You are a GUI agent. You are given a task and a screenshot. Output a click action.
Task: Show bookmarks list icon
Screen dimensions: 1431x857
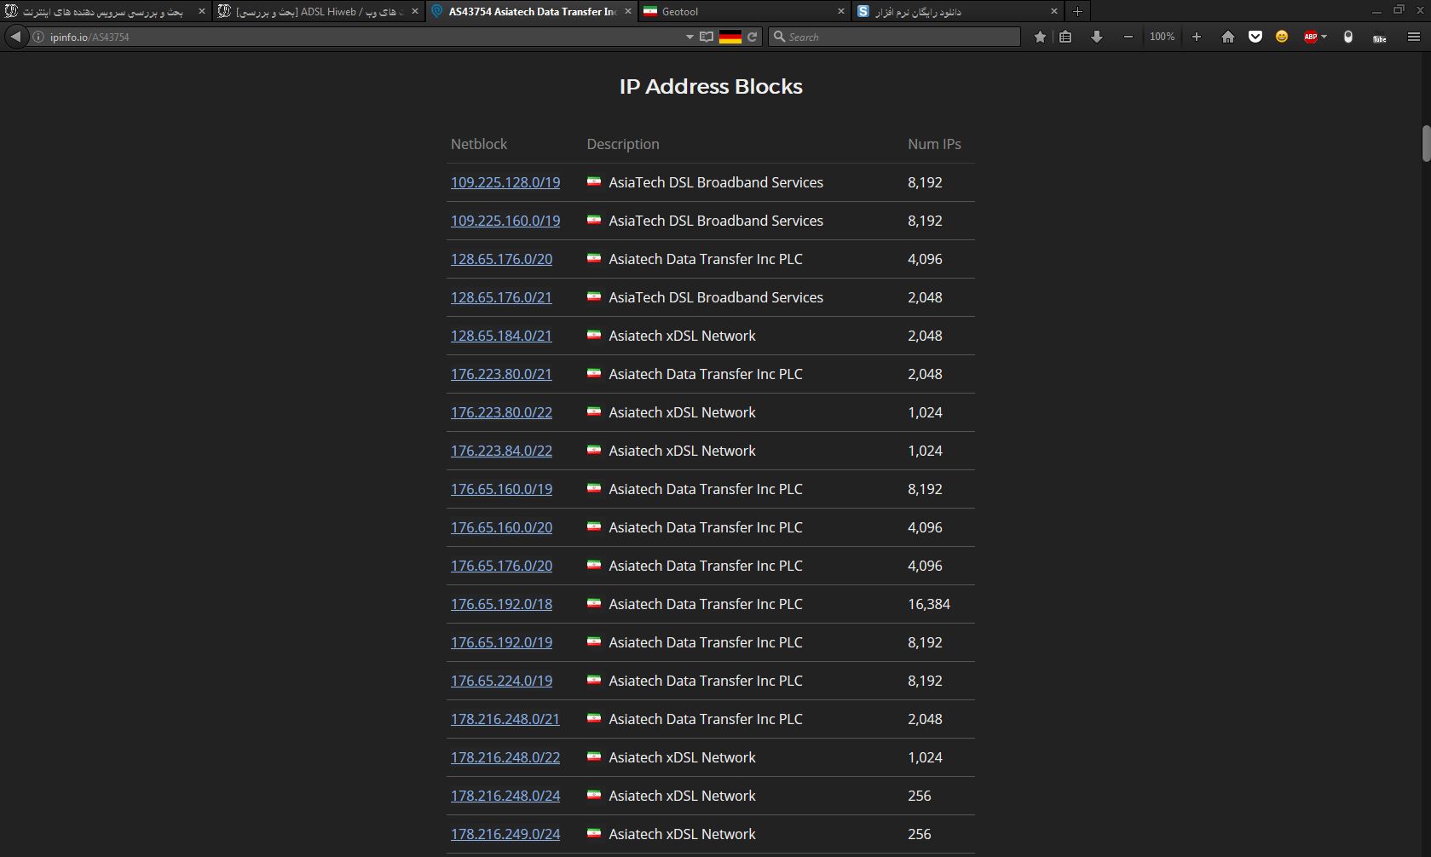pyautogui.click(x=1065, y=37)
